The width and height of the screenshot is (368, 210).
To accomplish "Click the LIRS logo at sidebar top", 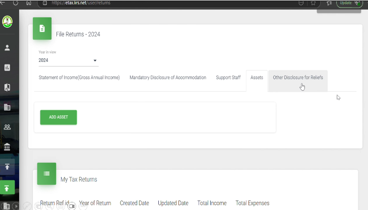I will [x=7, y=22].
